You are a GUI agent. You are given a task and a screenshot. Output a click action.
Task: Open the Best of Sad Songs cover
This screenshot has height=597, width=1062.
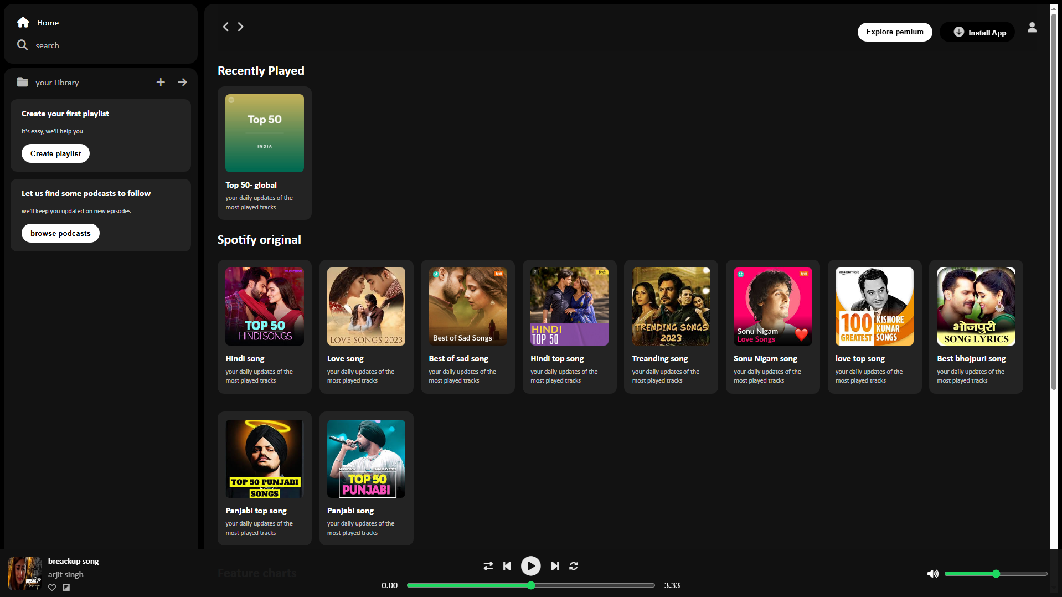(x=468, y=306)
